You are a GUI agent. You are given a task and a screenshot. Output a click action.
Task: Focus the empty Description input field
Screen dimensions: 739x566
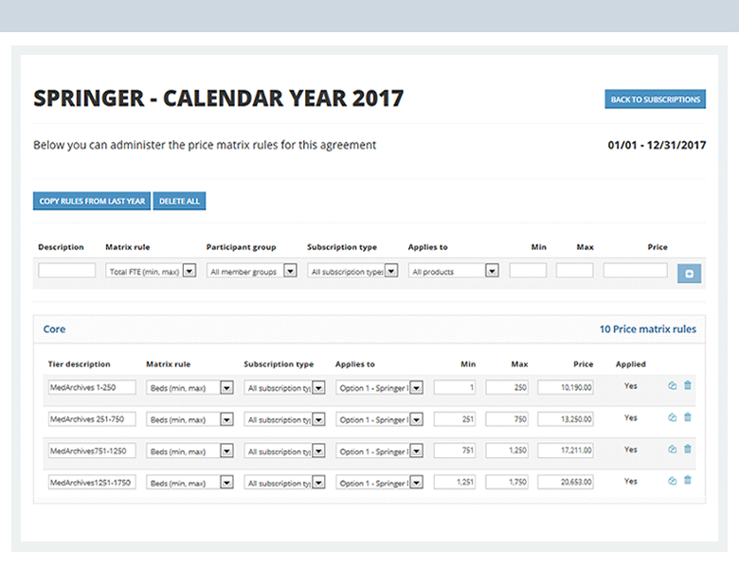tap(67, 271)
